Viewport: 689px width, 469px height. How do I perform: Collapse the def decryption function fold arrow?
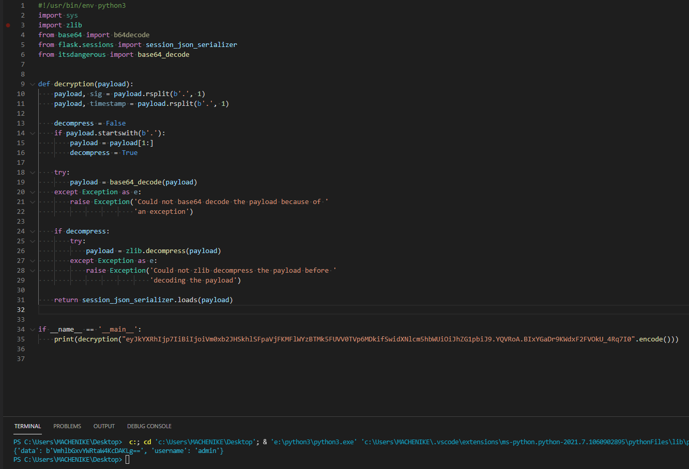coord(33,84)
